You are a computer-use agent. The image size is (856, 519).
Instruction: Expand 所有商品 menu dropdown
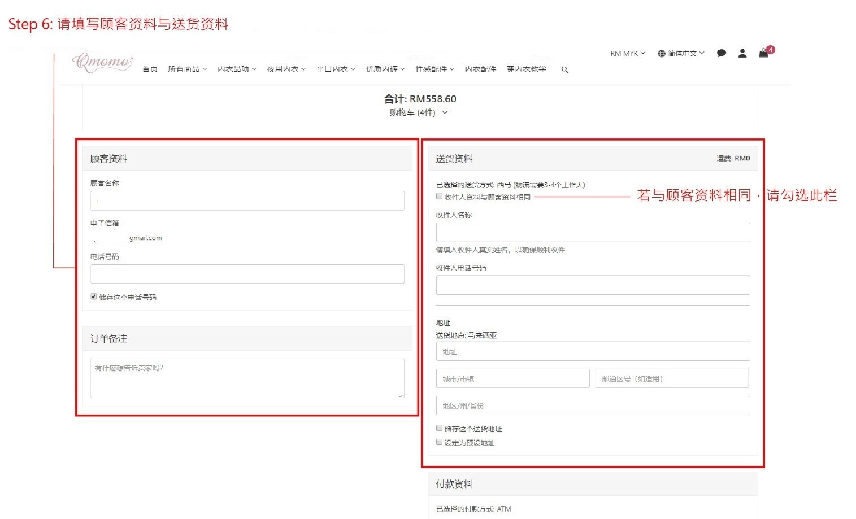point(187,69)
